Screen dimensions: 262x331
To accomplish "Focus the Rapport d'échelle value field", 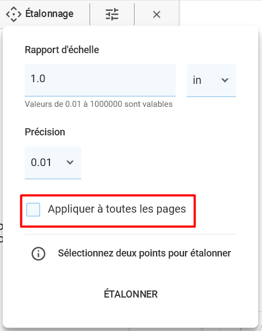I will (x=100, y=80).
